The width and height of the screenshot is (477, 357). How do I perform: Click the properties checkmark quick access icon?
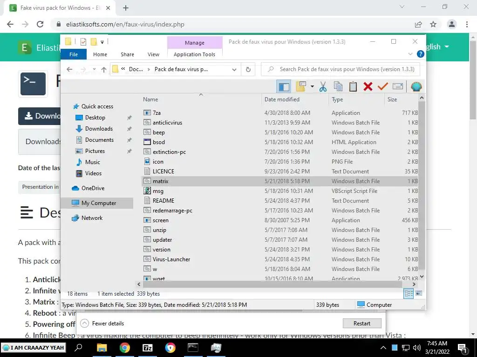(x=83, y=41)
